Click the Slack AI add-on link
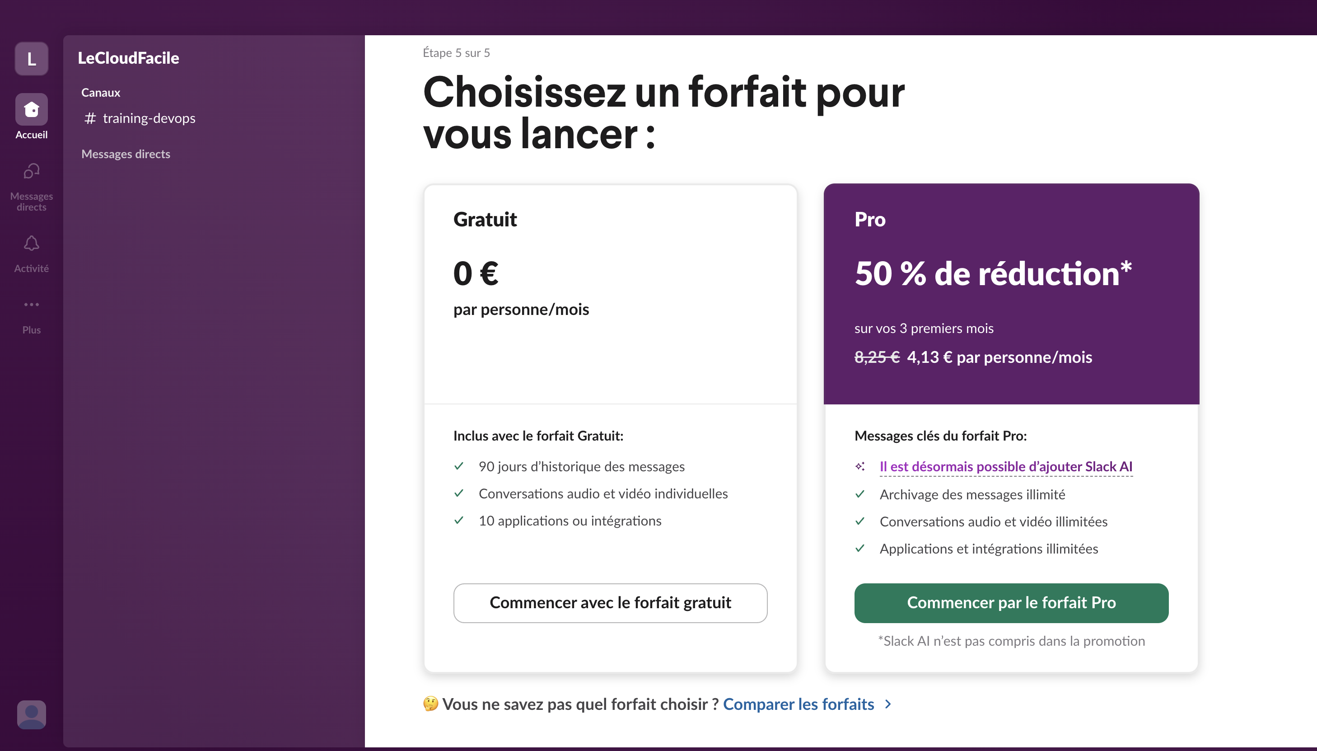This screenshot has height=751, width=1317. [x=1006, y=467]
